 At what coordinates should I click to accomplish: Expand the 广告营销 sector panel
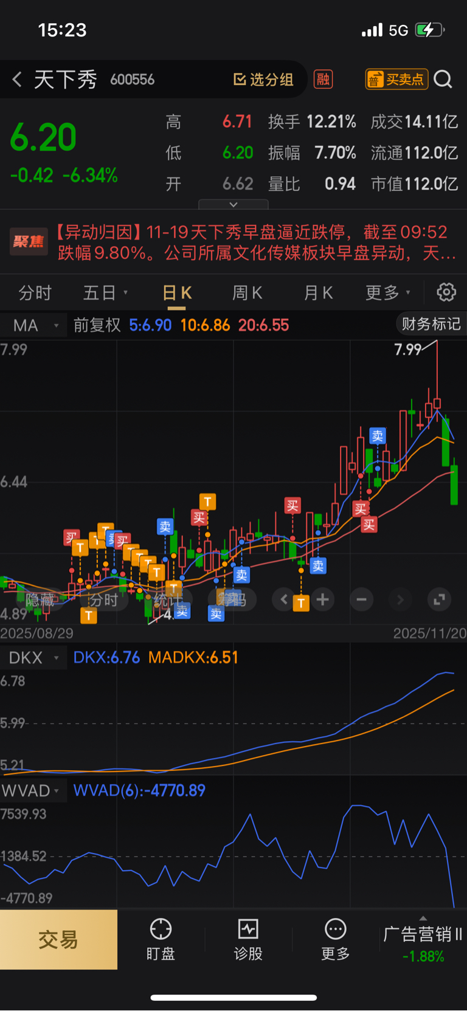(x=423, y=940)
